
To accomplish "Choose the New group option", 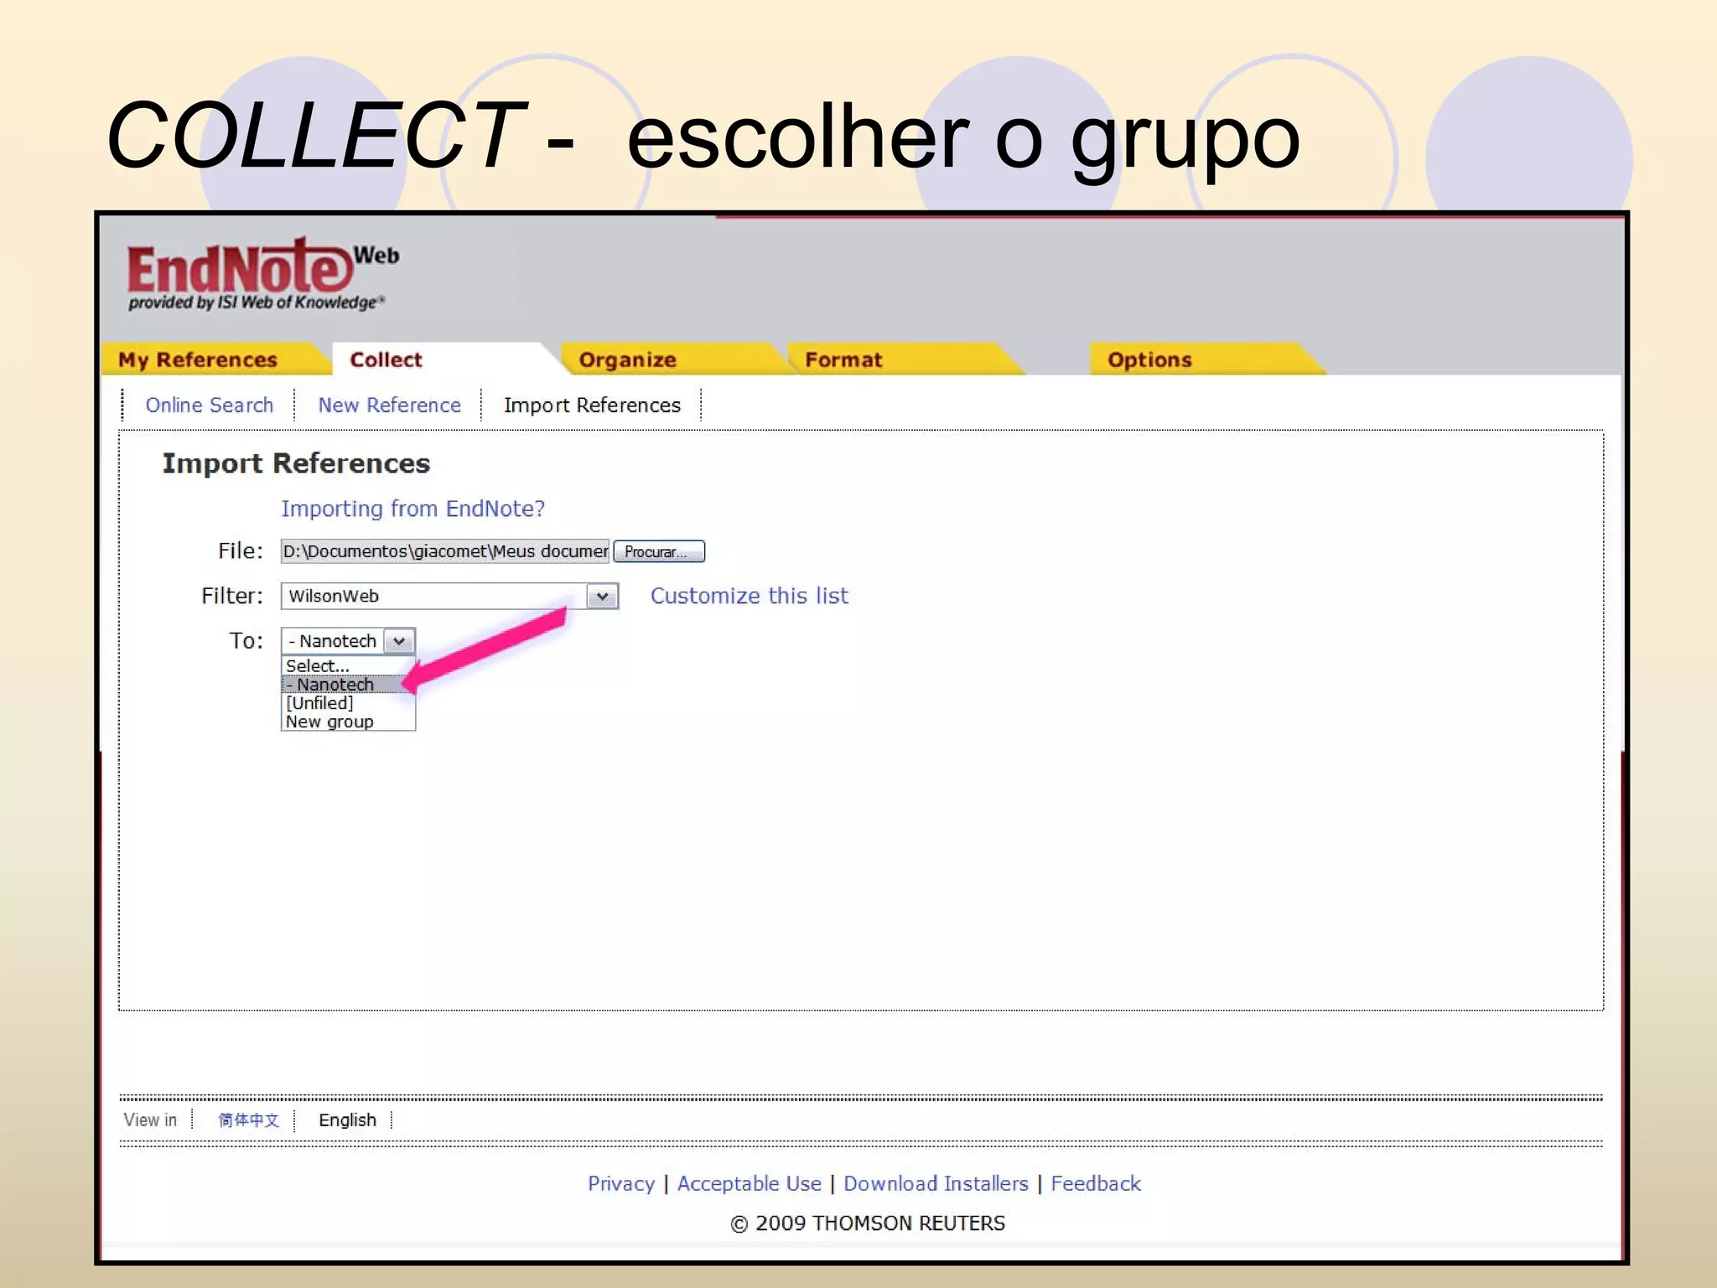I will click(348, 722).
